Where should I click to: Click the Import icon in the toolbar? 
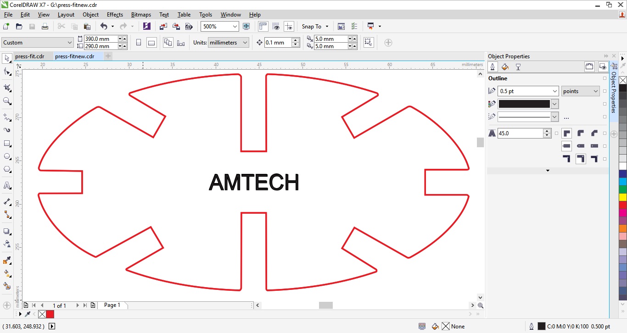163,27
